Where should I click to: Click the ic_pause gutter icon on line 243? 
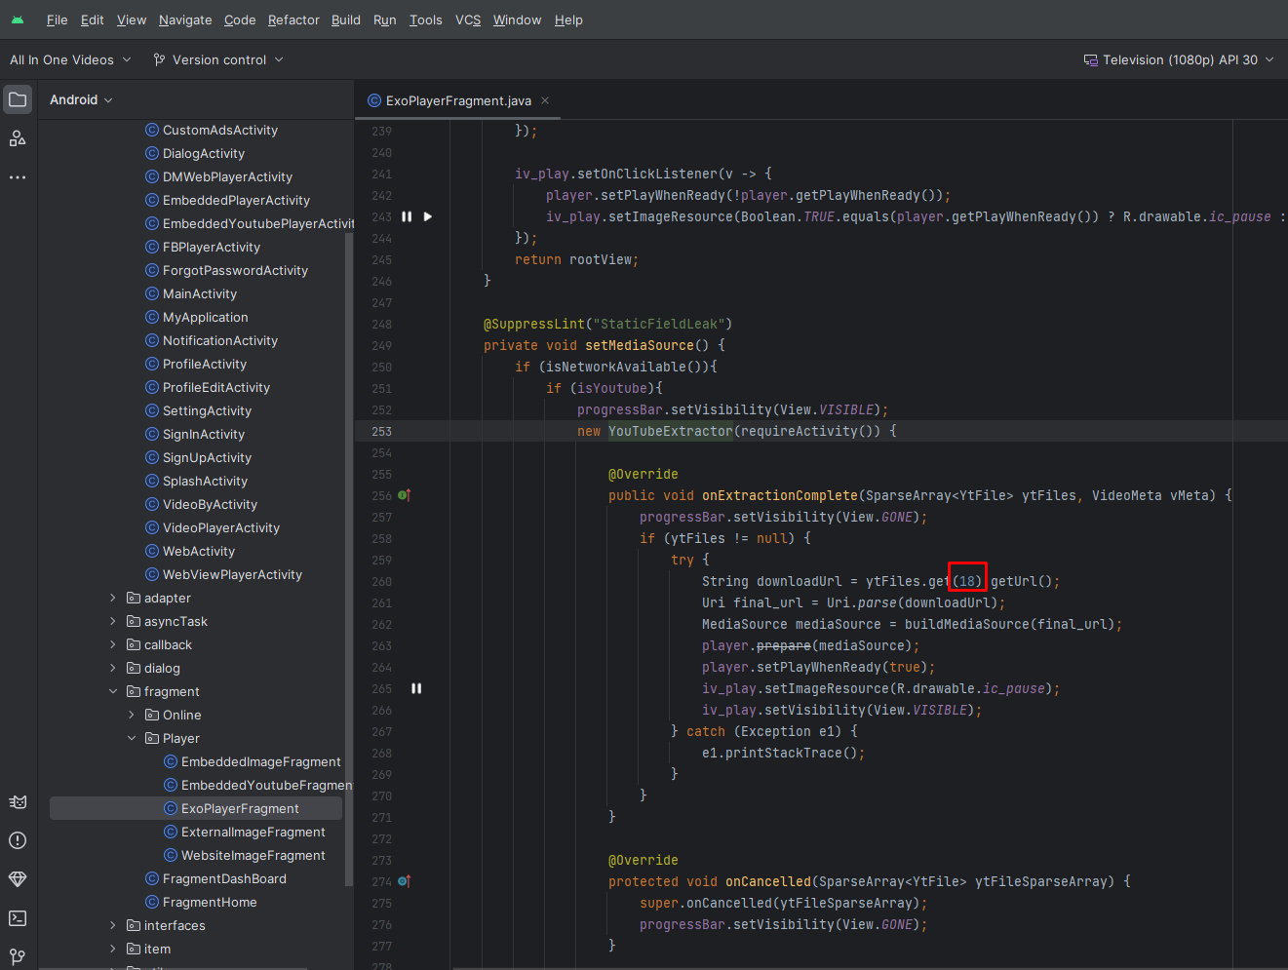(407, 216)
